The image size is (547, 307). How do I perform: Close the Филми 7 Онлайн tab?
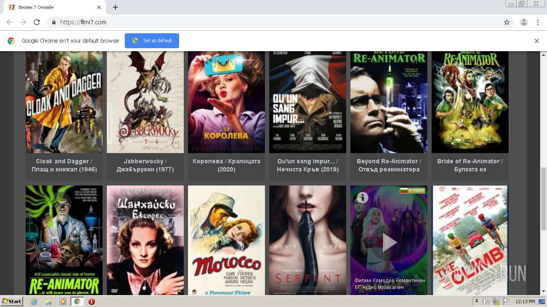pos(99,7)
